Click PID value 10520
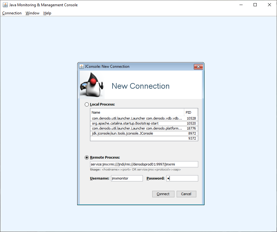 pyautogui.click(x=191, y=123)
